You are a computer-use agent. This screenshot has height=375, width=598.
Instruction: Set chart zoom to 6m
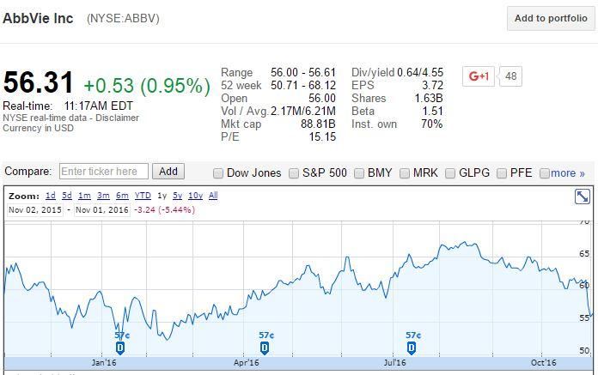pyautogui.click(x=122, y=196)
